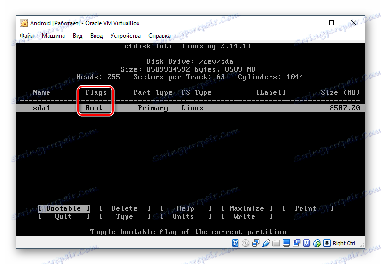Image resolution: width=381 pixels, height=264 pixels.
Task: Click the FS Type column header
Action: tap(197, 93)
